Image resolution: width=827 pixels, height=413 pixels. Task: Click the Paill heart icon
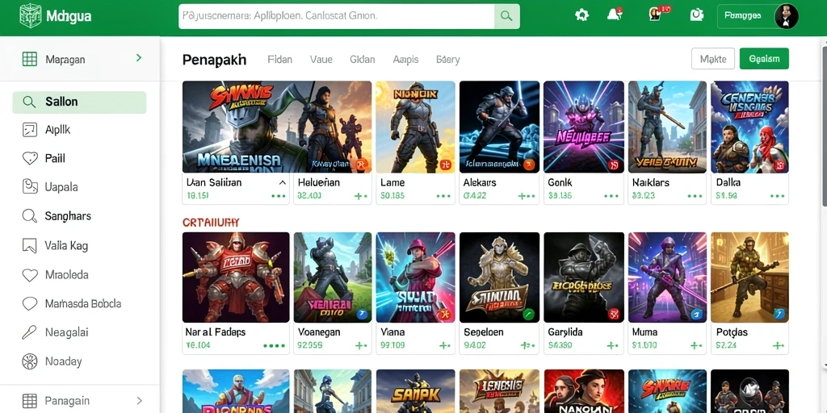[30, 159]
